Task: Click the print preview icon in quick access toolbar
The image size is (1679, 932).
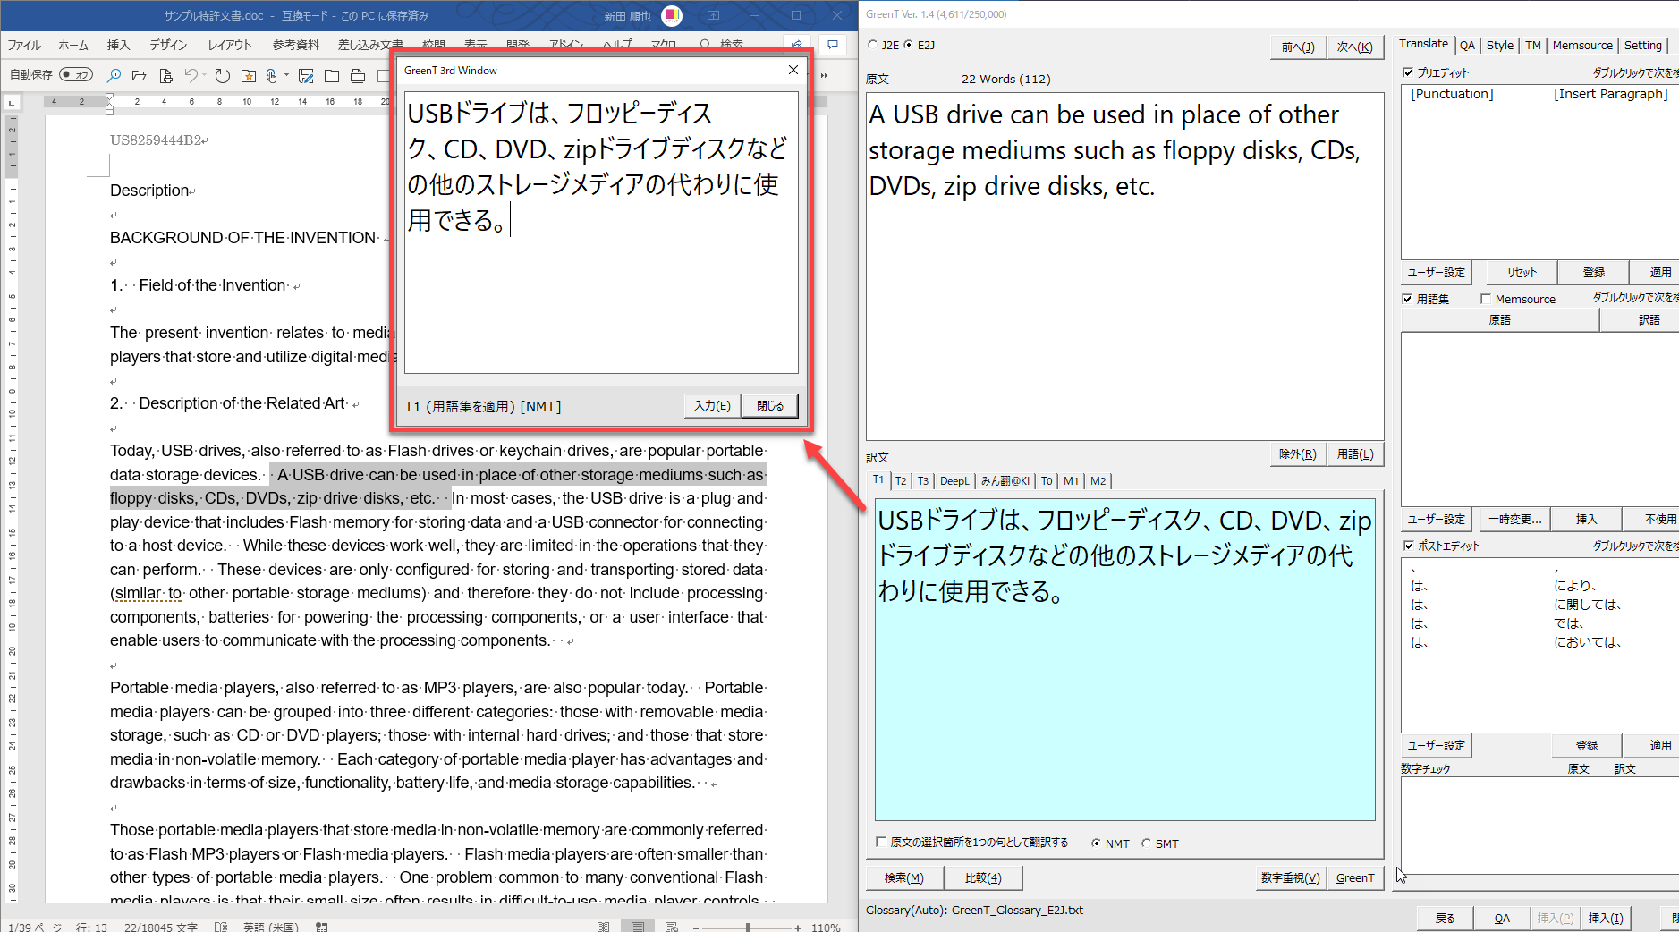Action: point(165,76)
